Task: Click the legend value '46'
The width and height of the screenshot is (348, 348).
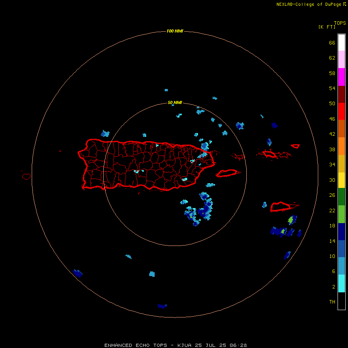Action: [332, 119]
